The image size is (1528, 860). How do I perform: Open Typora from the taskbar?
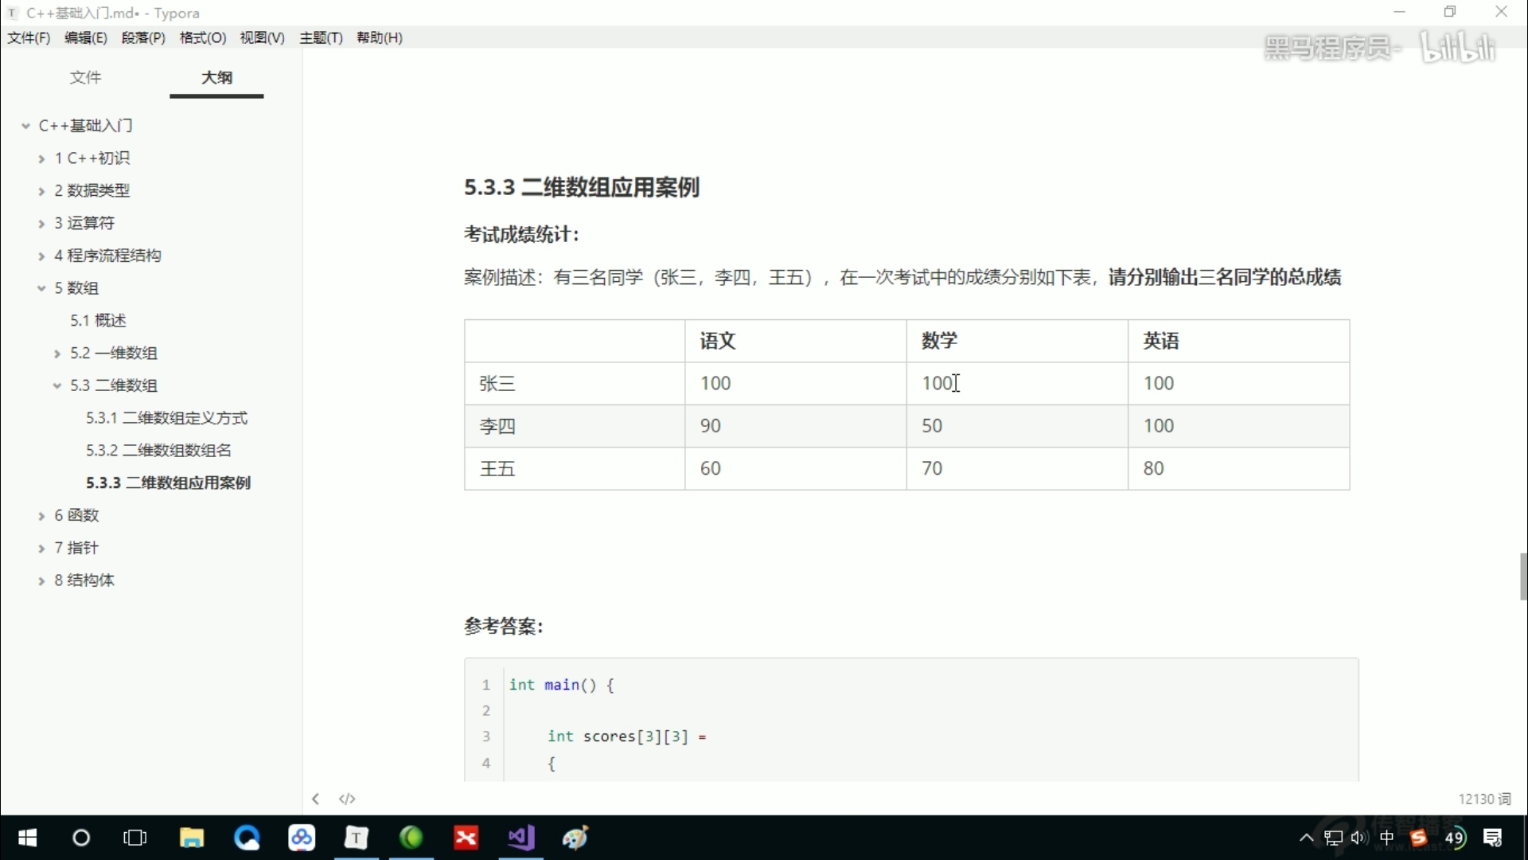(x=357, y=838)
